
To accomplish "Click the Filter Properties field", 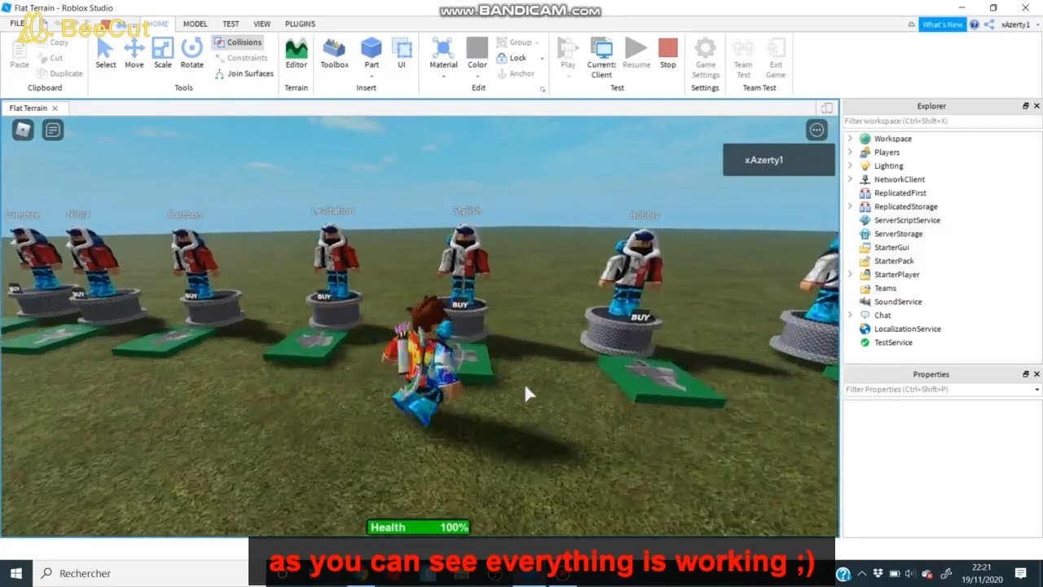I will (x=942, y=390).
